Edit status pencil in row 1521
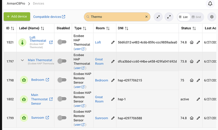This screenshot has height=130, width=218. coord(198,42)
